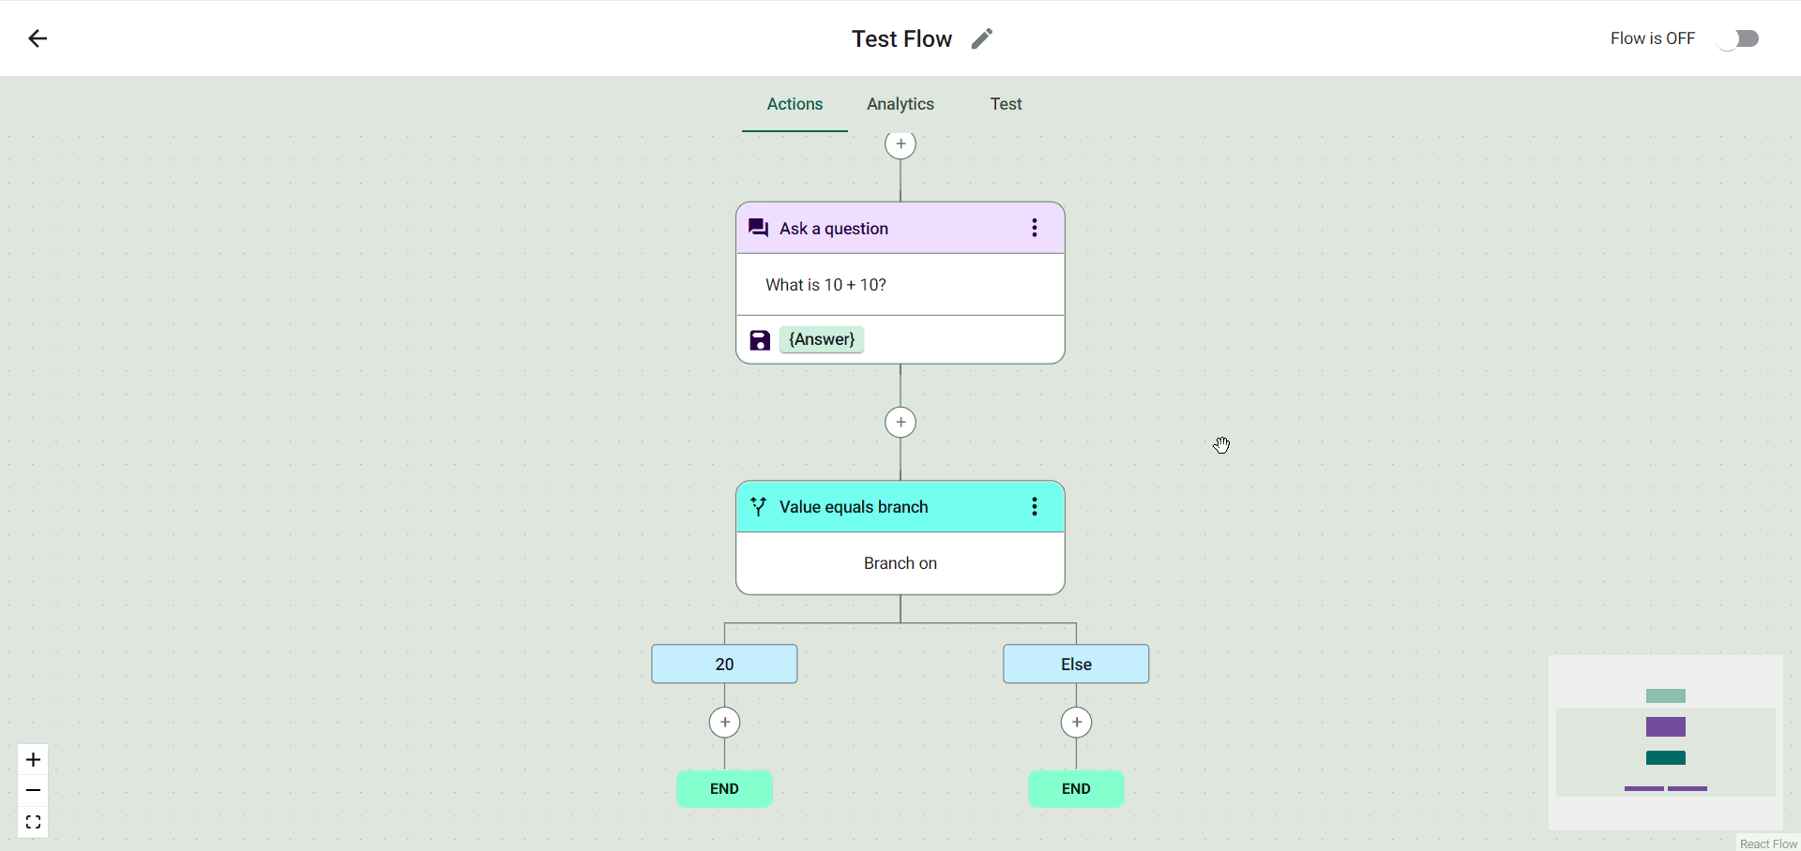The image size is (1801, 851).
Task: Open the Value equals branch options menu
Action: click(x=1035, y=507)
